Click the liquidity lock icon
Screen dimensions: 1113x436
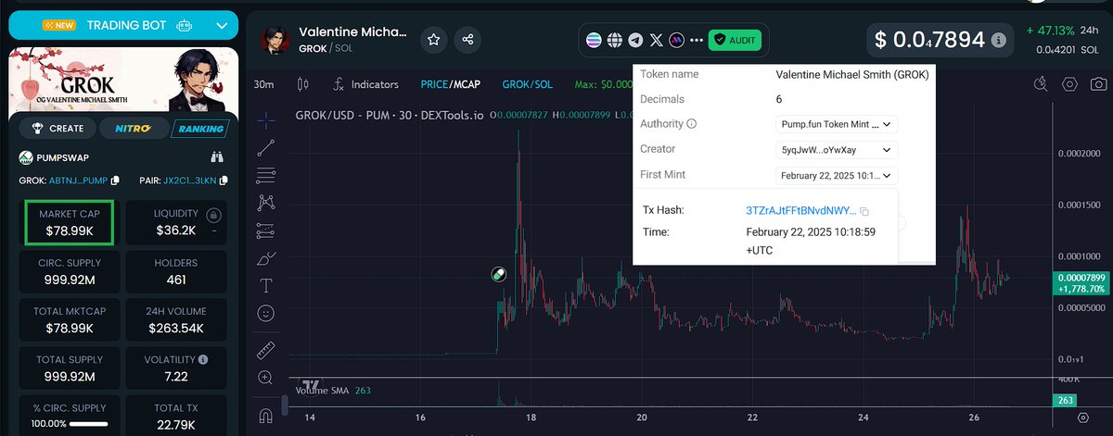pos(214,215)
